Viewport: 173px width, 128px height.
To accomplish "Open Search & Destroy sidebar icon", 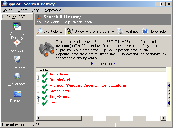I will pyautogui.click(x=17, y=26).
